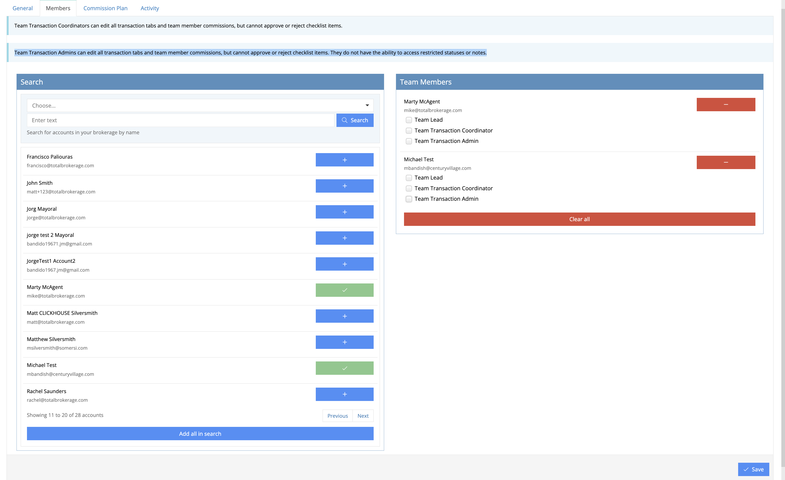Add Matthew Silversmith via plus icon
The width and height of the screenshot is (785, 480).
(344, 342)
